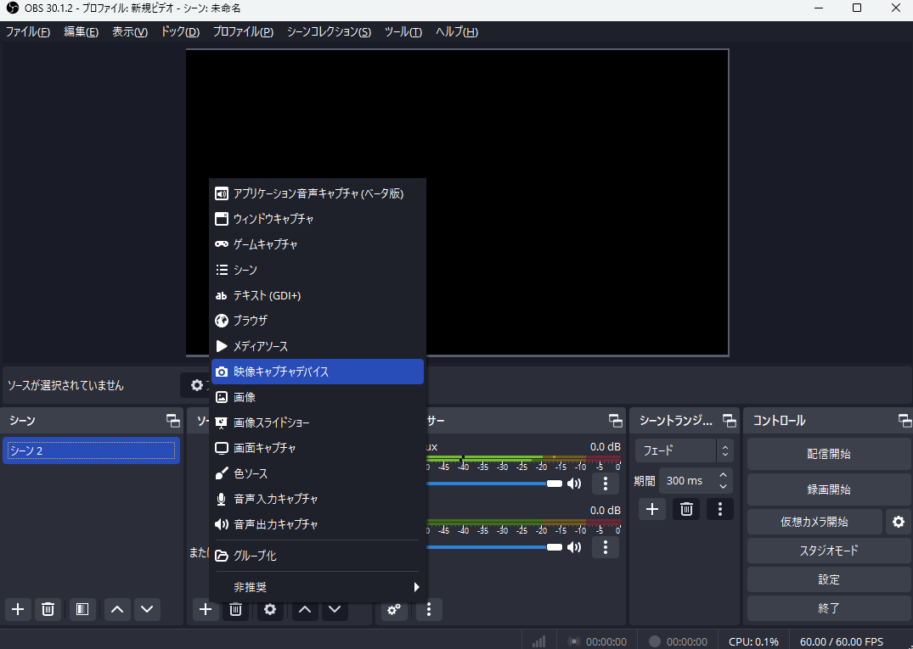Viewport: 913px width, 649px height.
Task: Delete the selected scene via the trash icon
Action: 48,609
